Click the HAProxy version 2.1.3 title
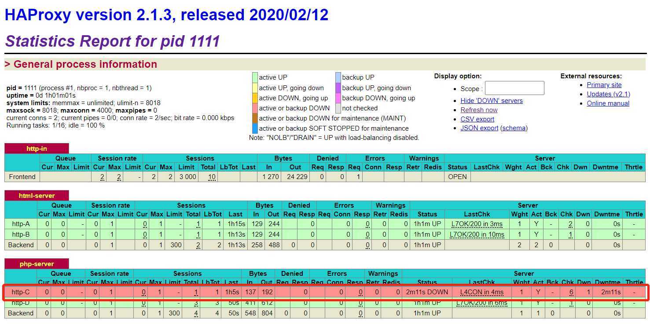This screenshot has height=333, width=650. pos(166,15)
